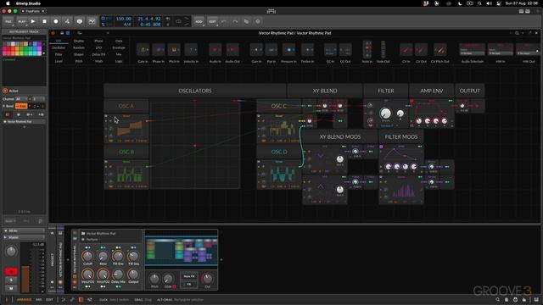Toggle the track Active power button
This screenshot has width=543, height=305.
tap(5, 91)
